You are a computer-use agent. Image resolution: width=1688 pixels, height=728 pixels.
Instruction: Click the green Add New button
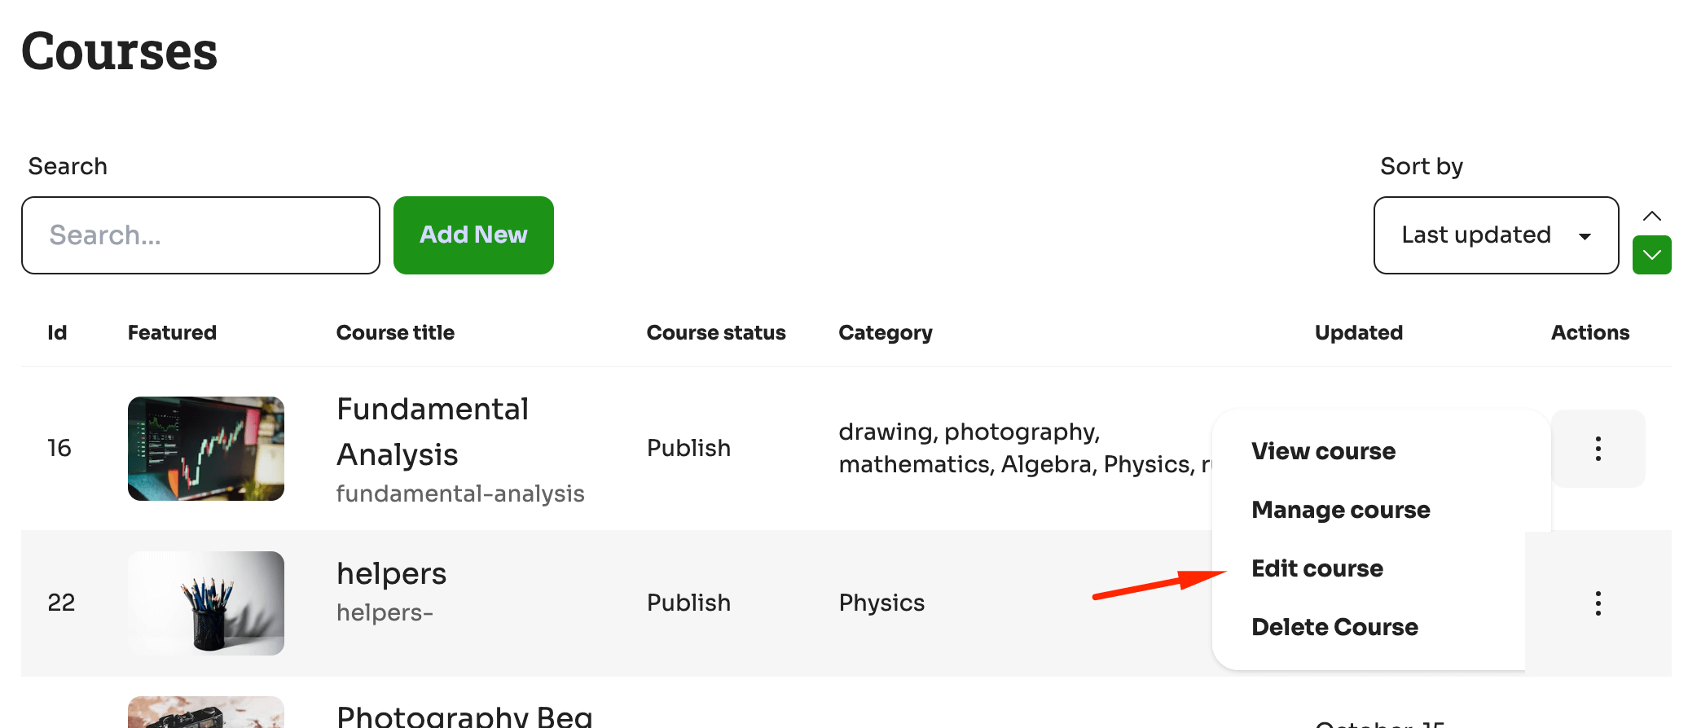pyautogui.click(x=473, y=235)
